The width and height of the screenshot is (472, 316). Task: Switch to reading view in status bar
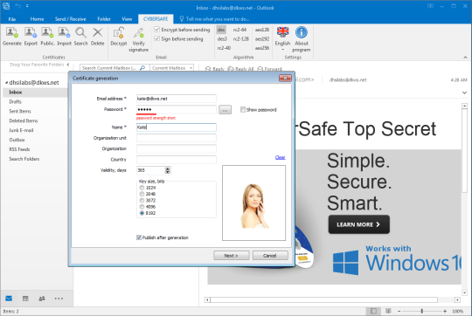click(388, 311)
